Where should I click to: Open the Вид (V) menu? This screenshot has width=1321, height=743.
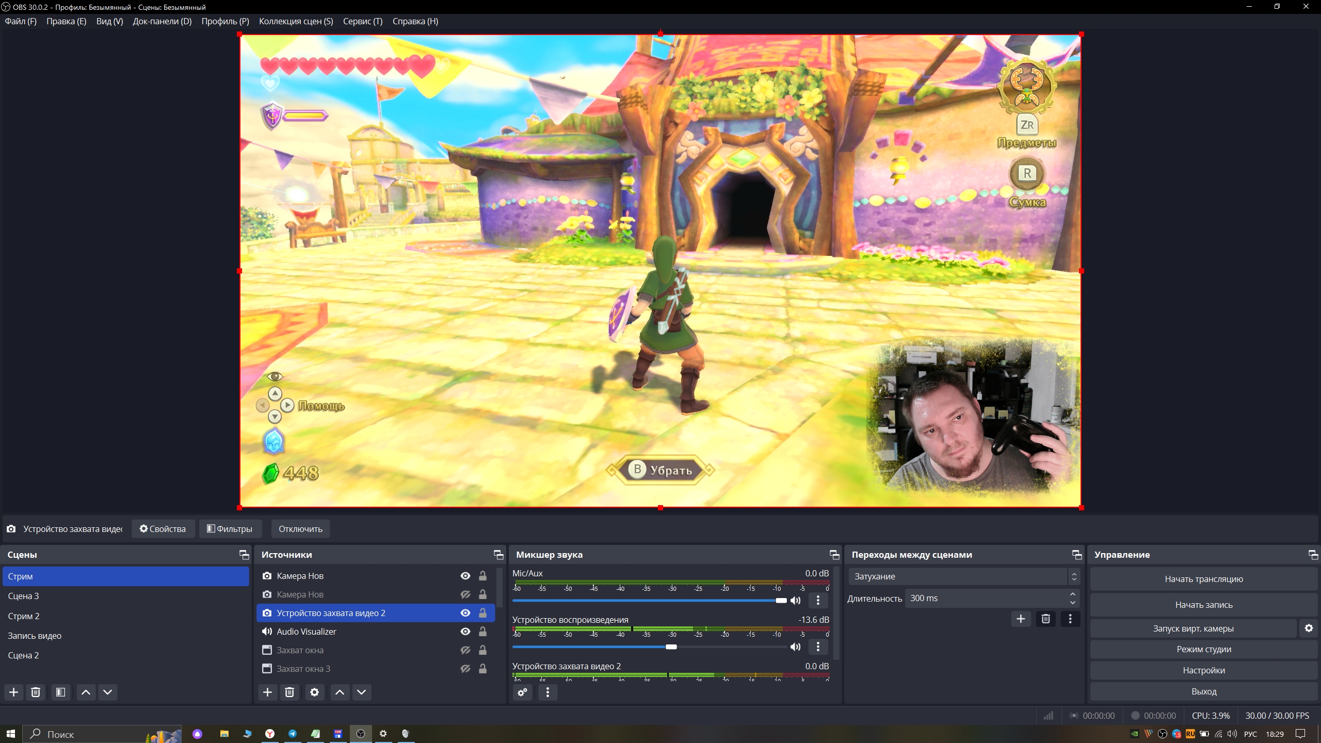pyautogui.click(x=109, y=21)
